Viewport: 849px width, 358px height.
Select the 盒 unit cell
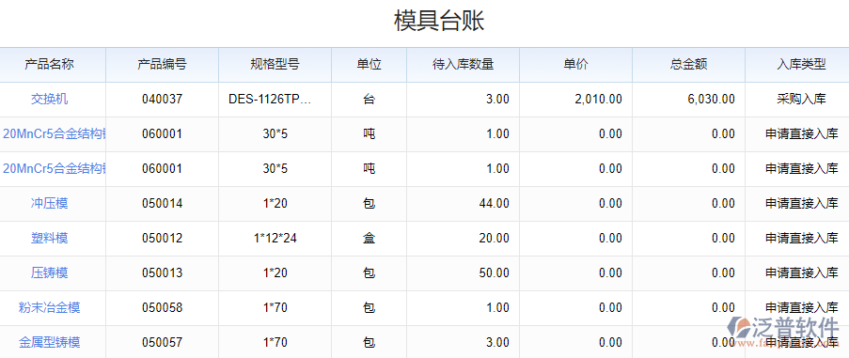point(369,238)
